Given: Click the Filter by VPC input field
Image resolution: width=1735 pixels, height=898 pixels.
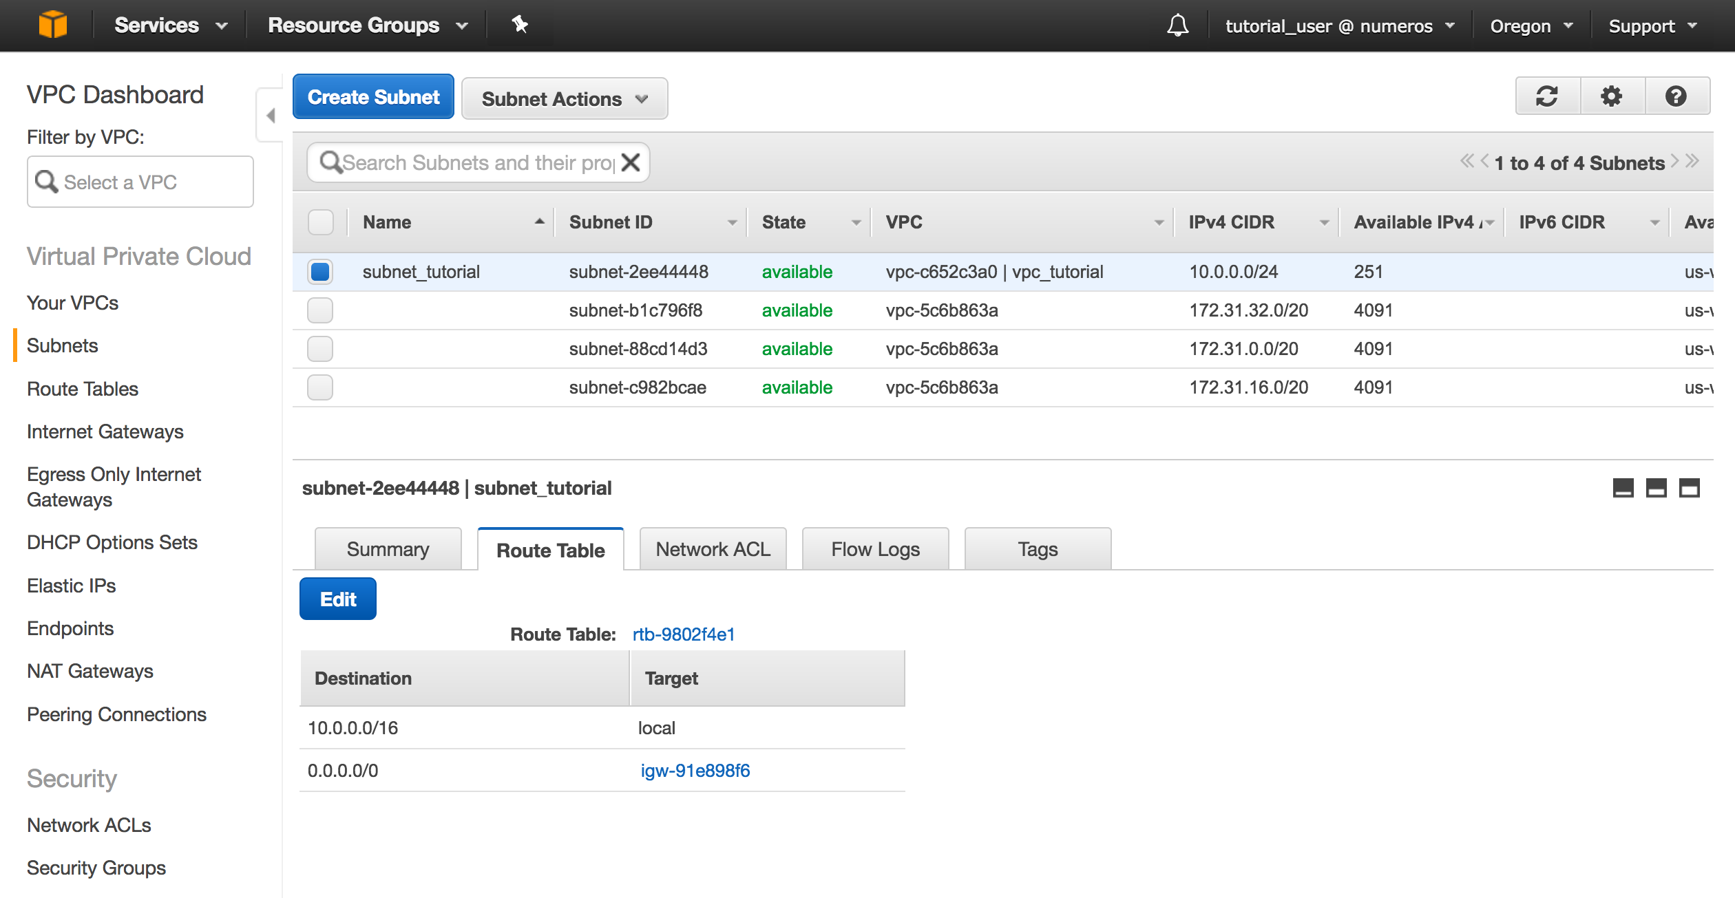Looking at the screenshot, I should click(x=140, y=182).
